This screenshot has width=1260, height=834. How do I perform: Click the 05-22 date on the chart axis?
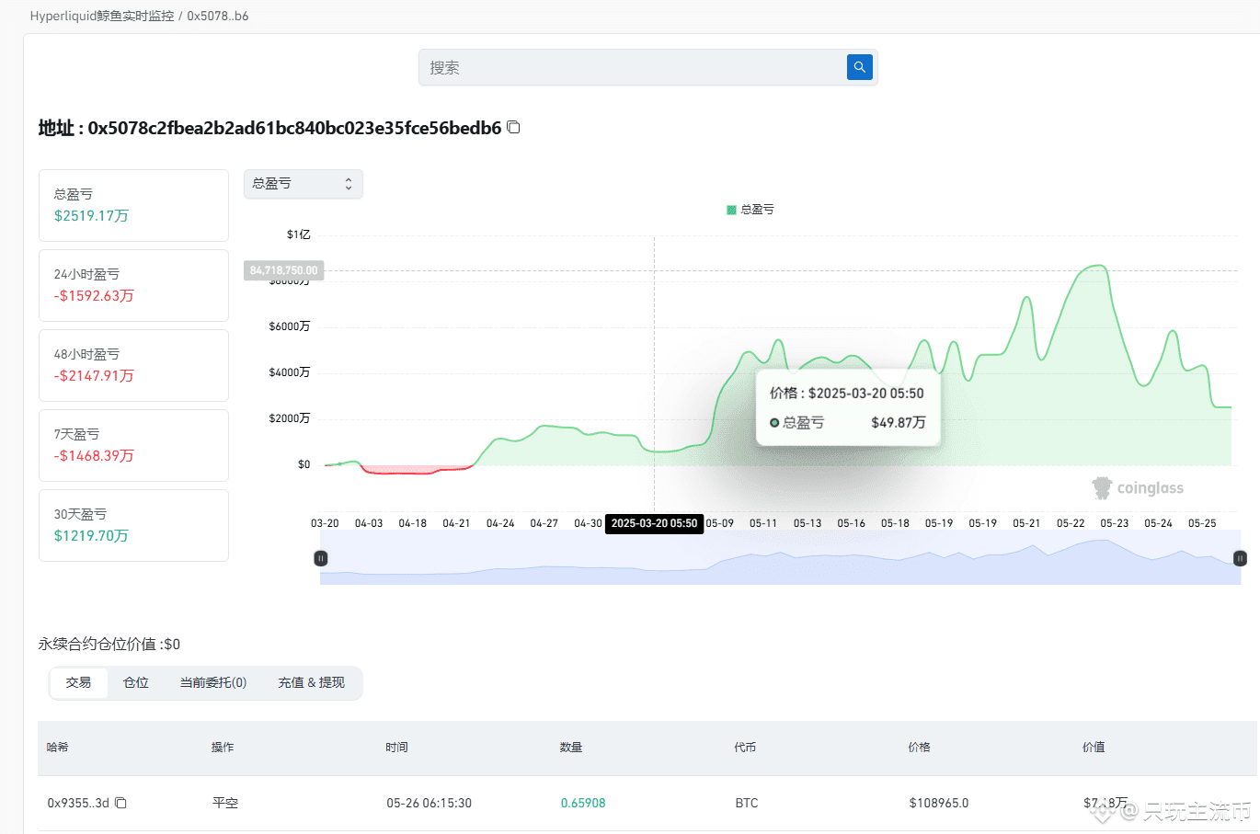tap(1071, 523)
